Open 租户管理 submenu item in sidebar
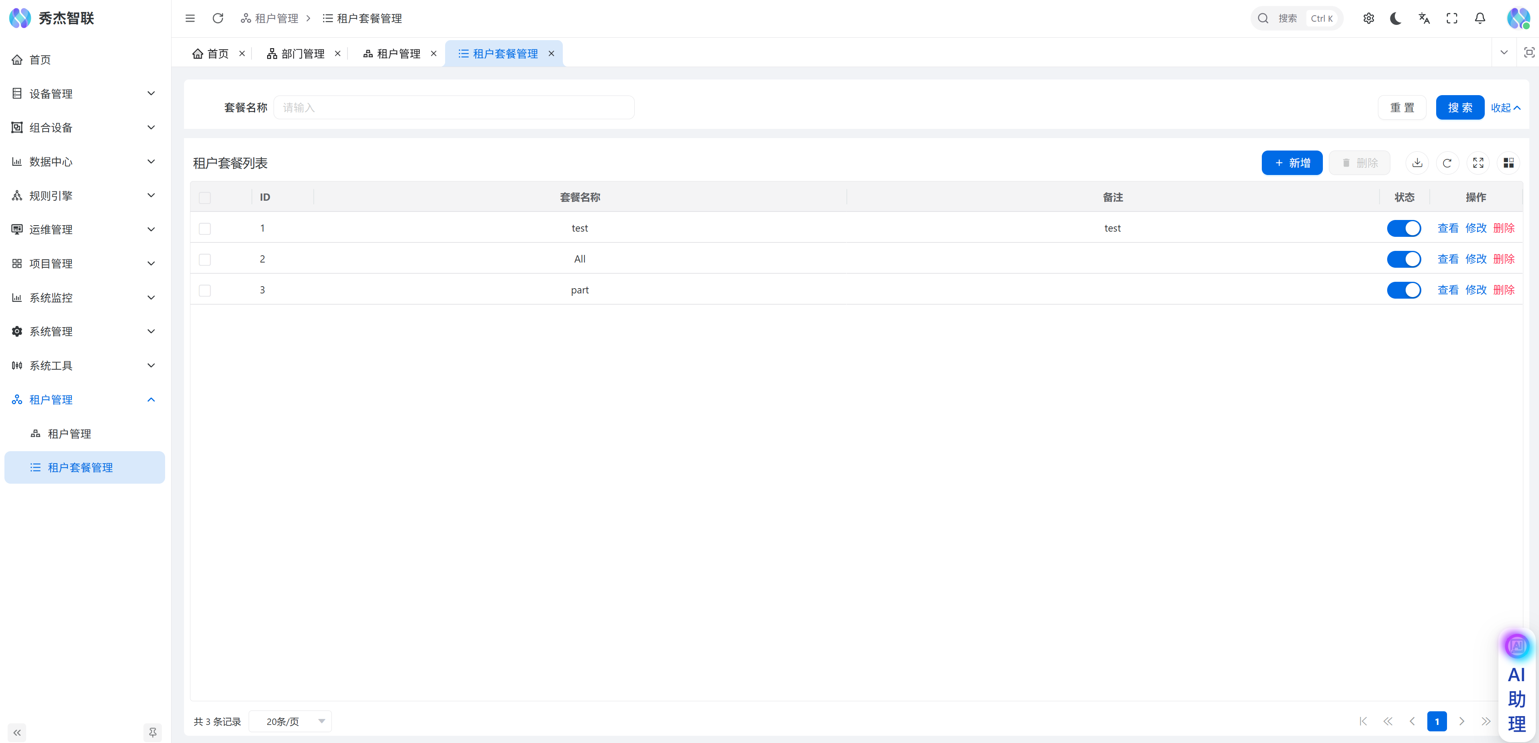The height and width of the screenshot is (743, 1539). pyautogui.click(x=69, y=434)
